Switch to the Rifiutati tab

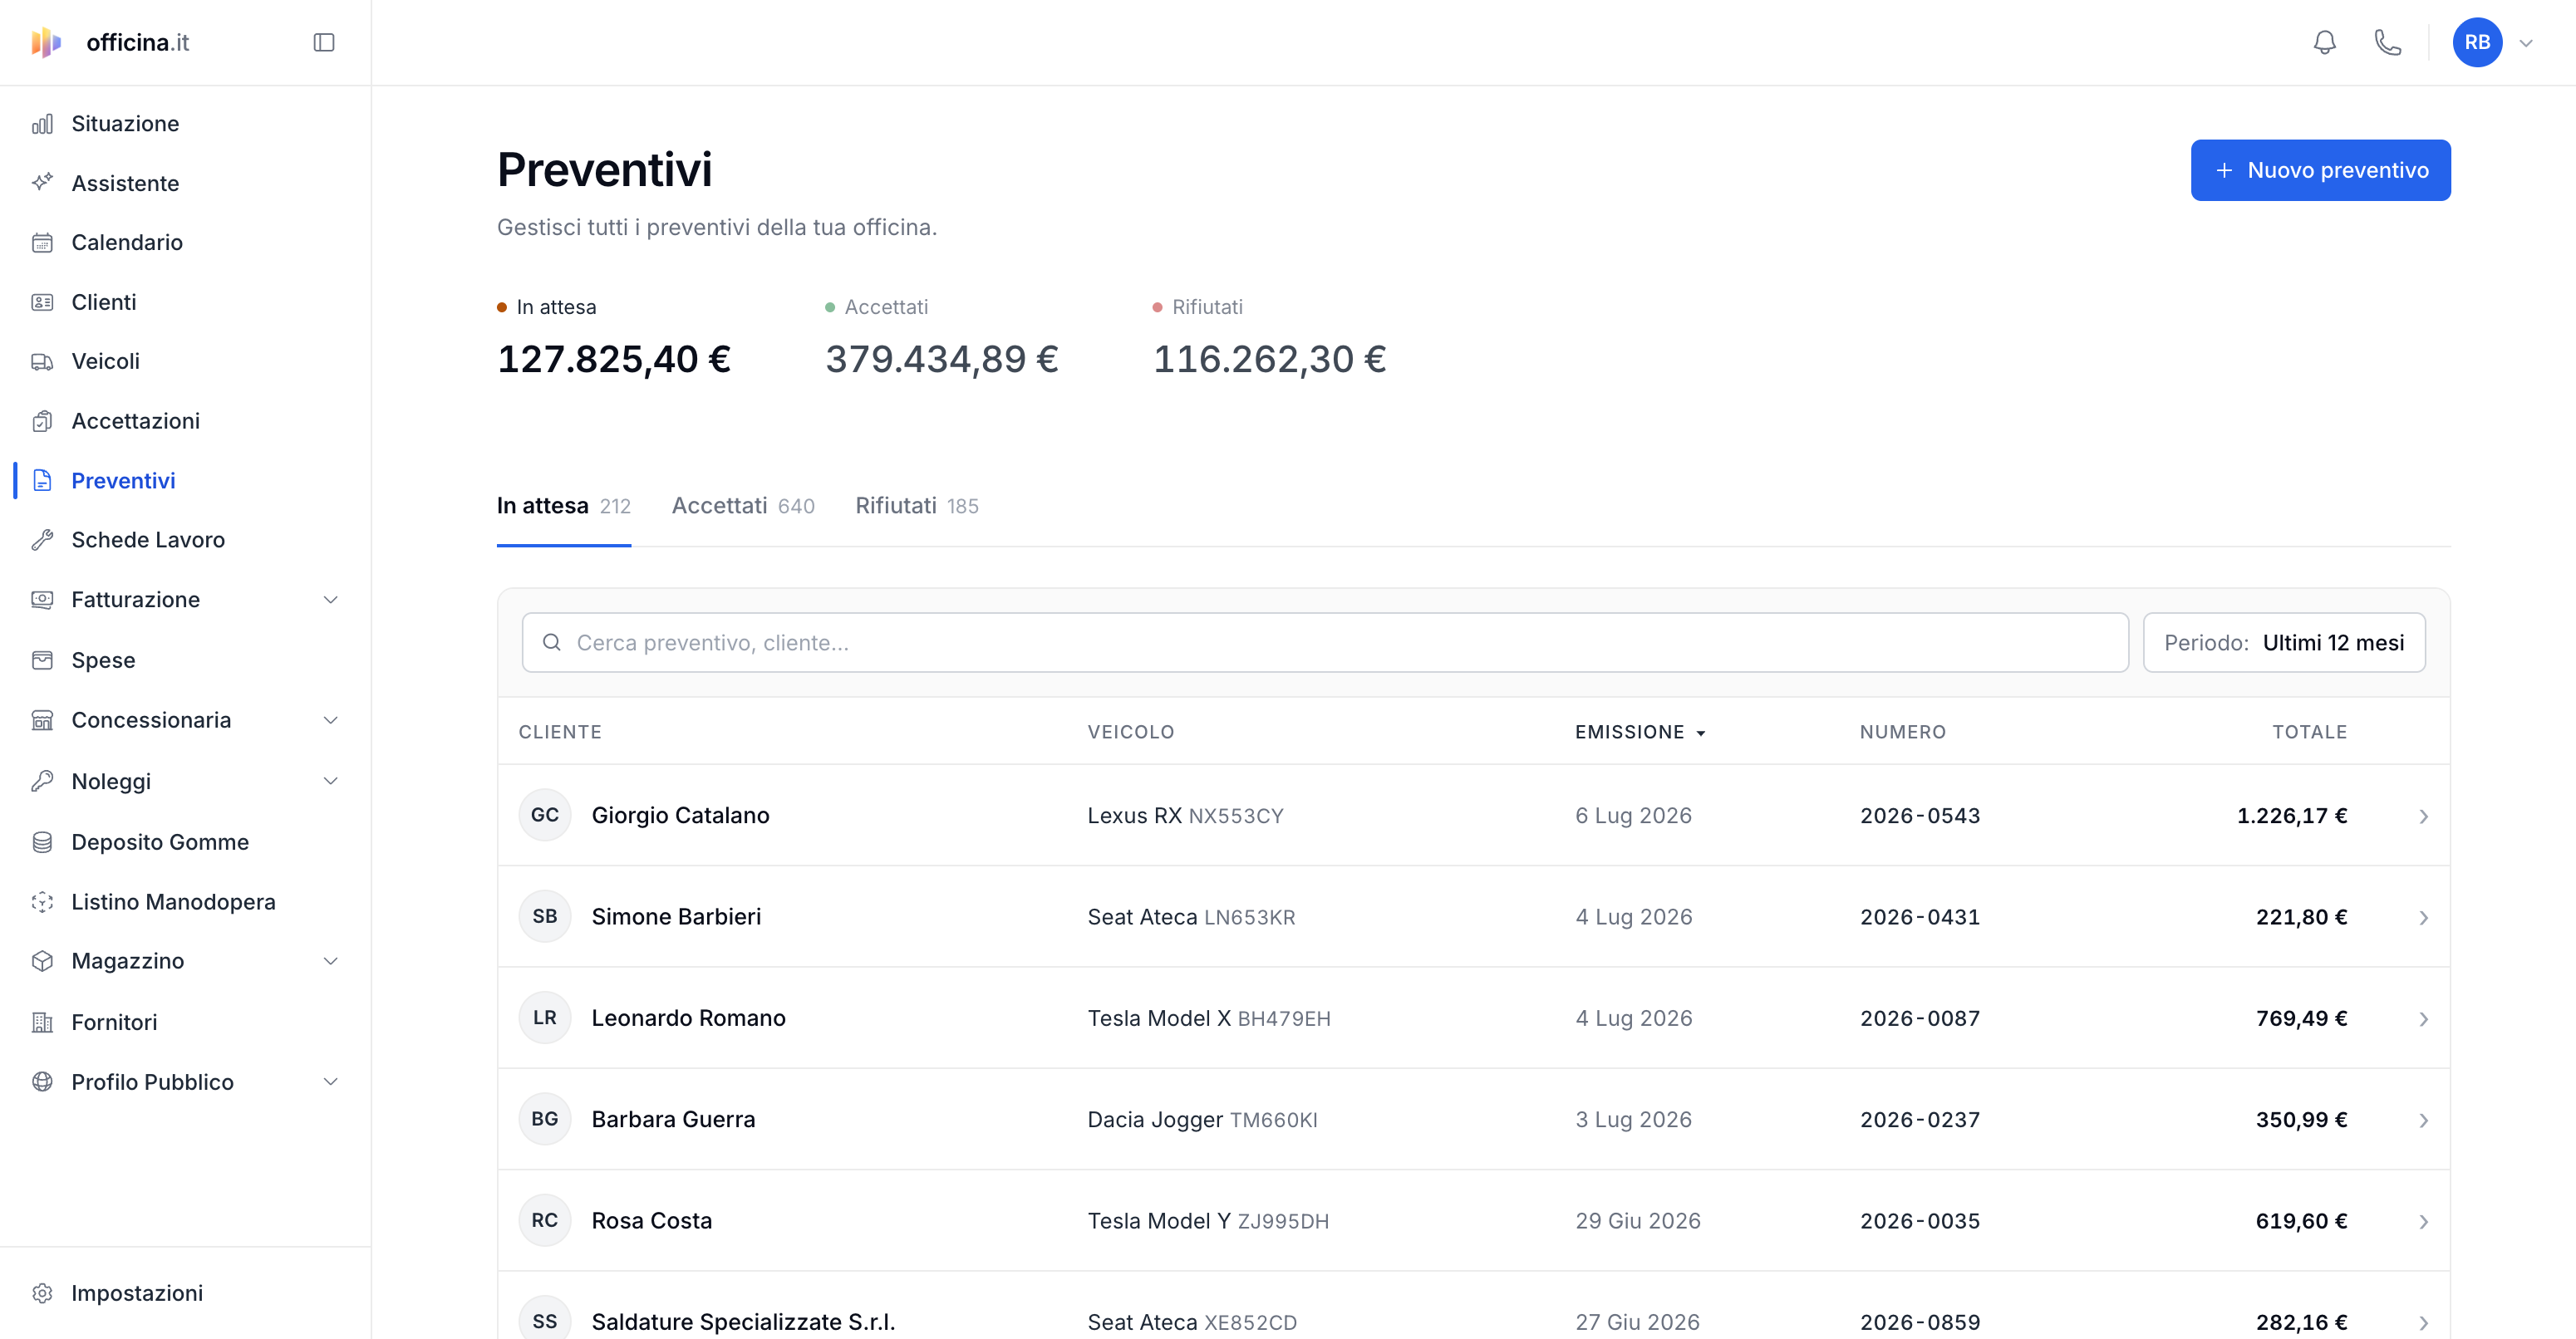[x=916, y=506]
